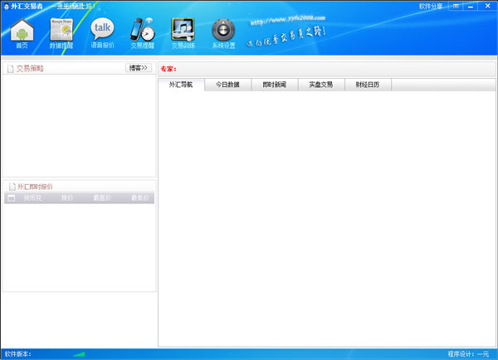Click the 外汇即时报价 panel icon

[x=11, y=187]
